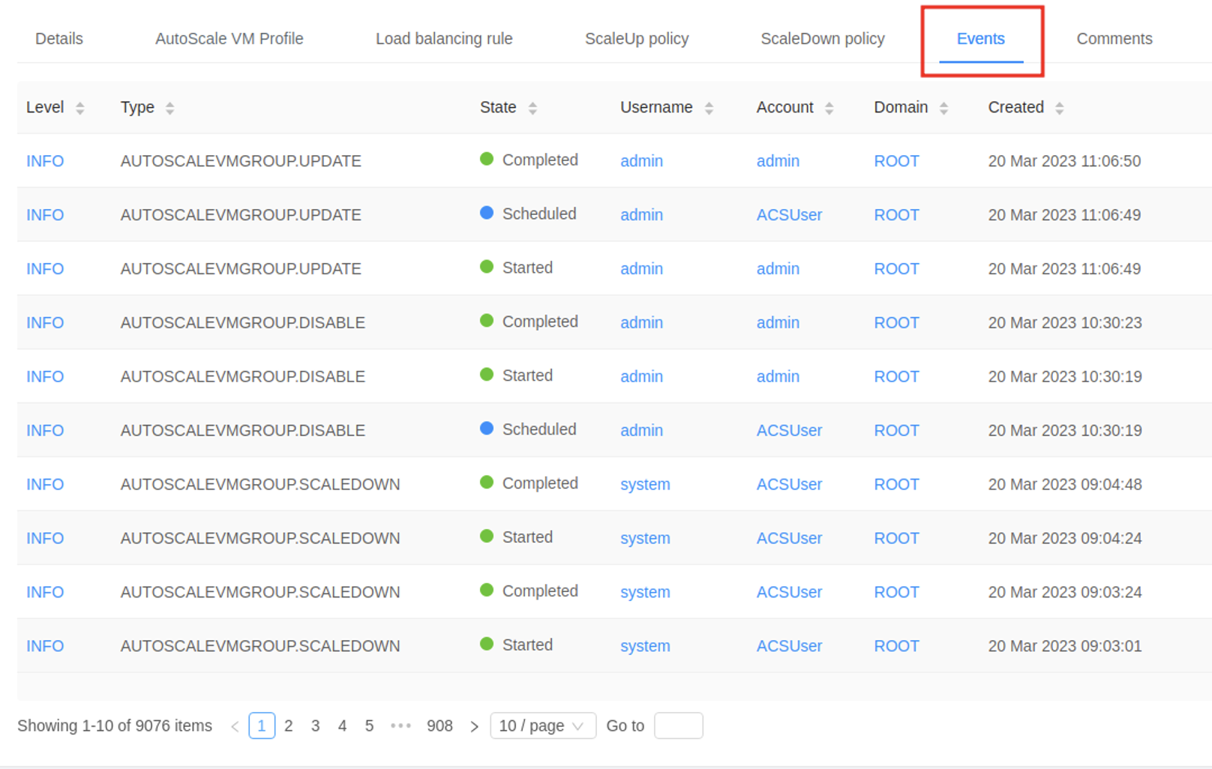Select the date 20 Mar 2023 09:03:01
1212x769 pixels.
click(1065, 647)
